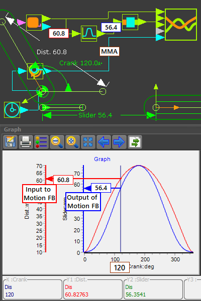The height and width of the screenshot is (301, 201).
Task: Fit graph to view with extents icon
Action: [x=88, y=142]
